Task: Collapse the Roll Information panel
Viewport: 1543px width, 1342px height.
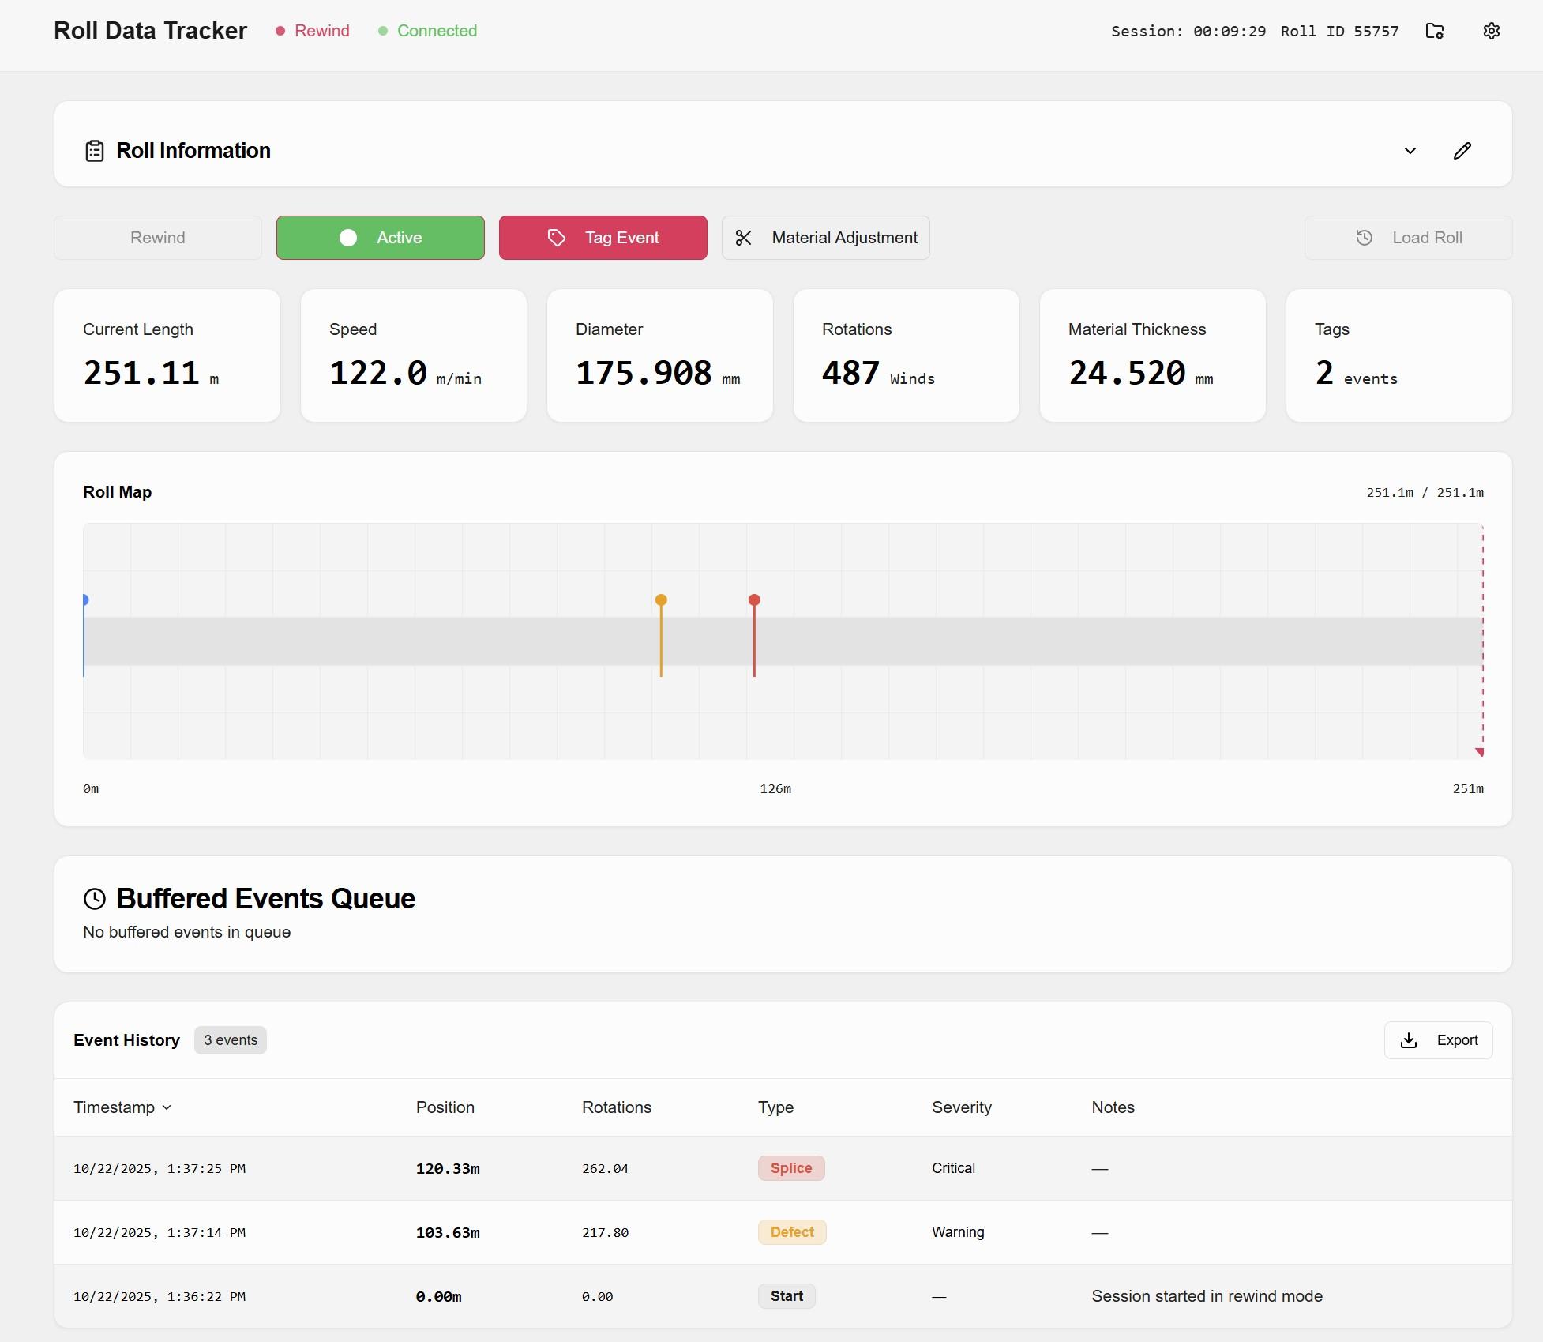Action: pos(1410,150)
